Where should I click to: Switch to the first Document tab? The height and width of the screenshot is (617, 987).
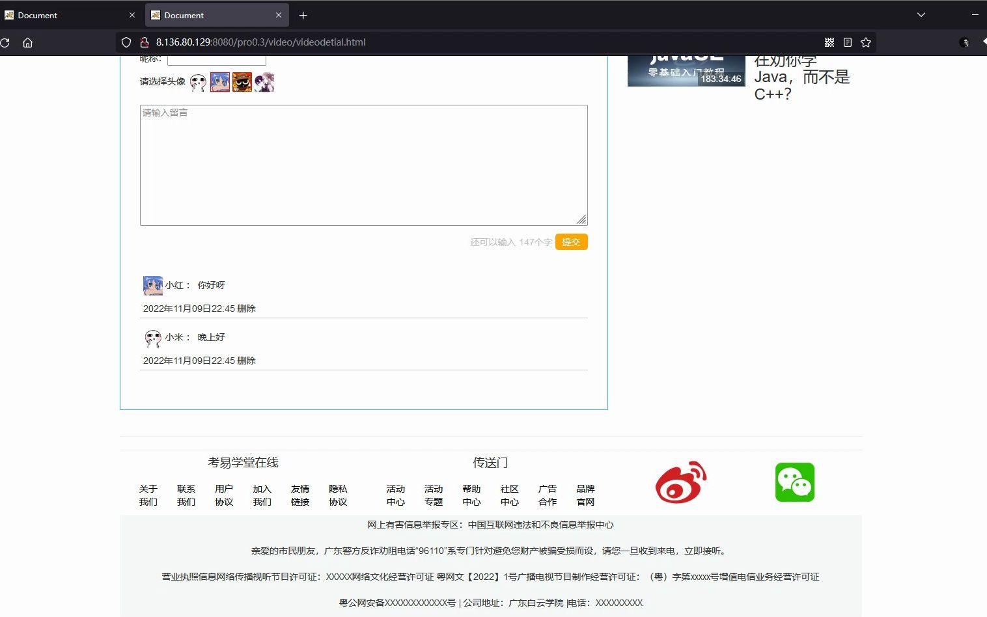pos(70,15)
